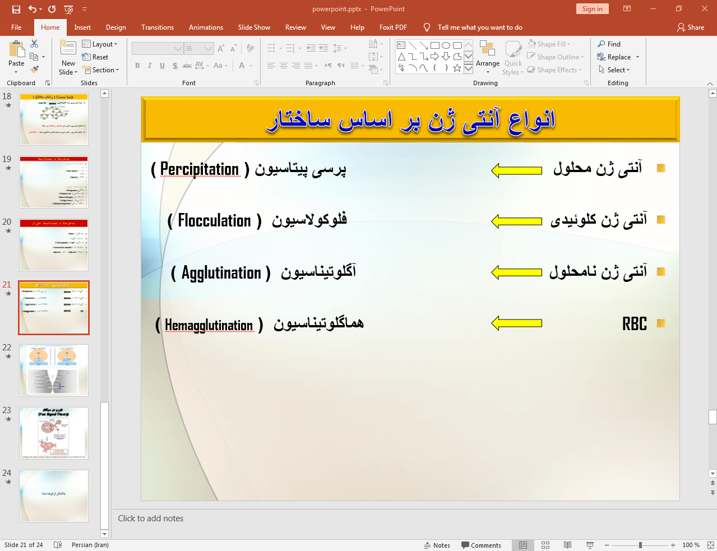717x551 pixels.
Task: Select the Oval shape tool
Action: click(x=445, y=44)
